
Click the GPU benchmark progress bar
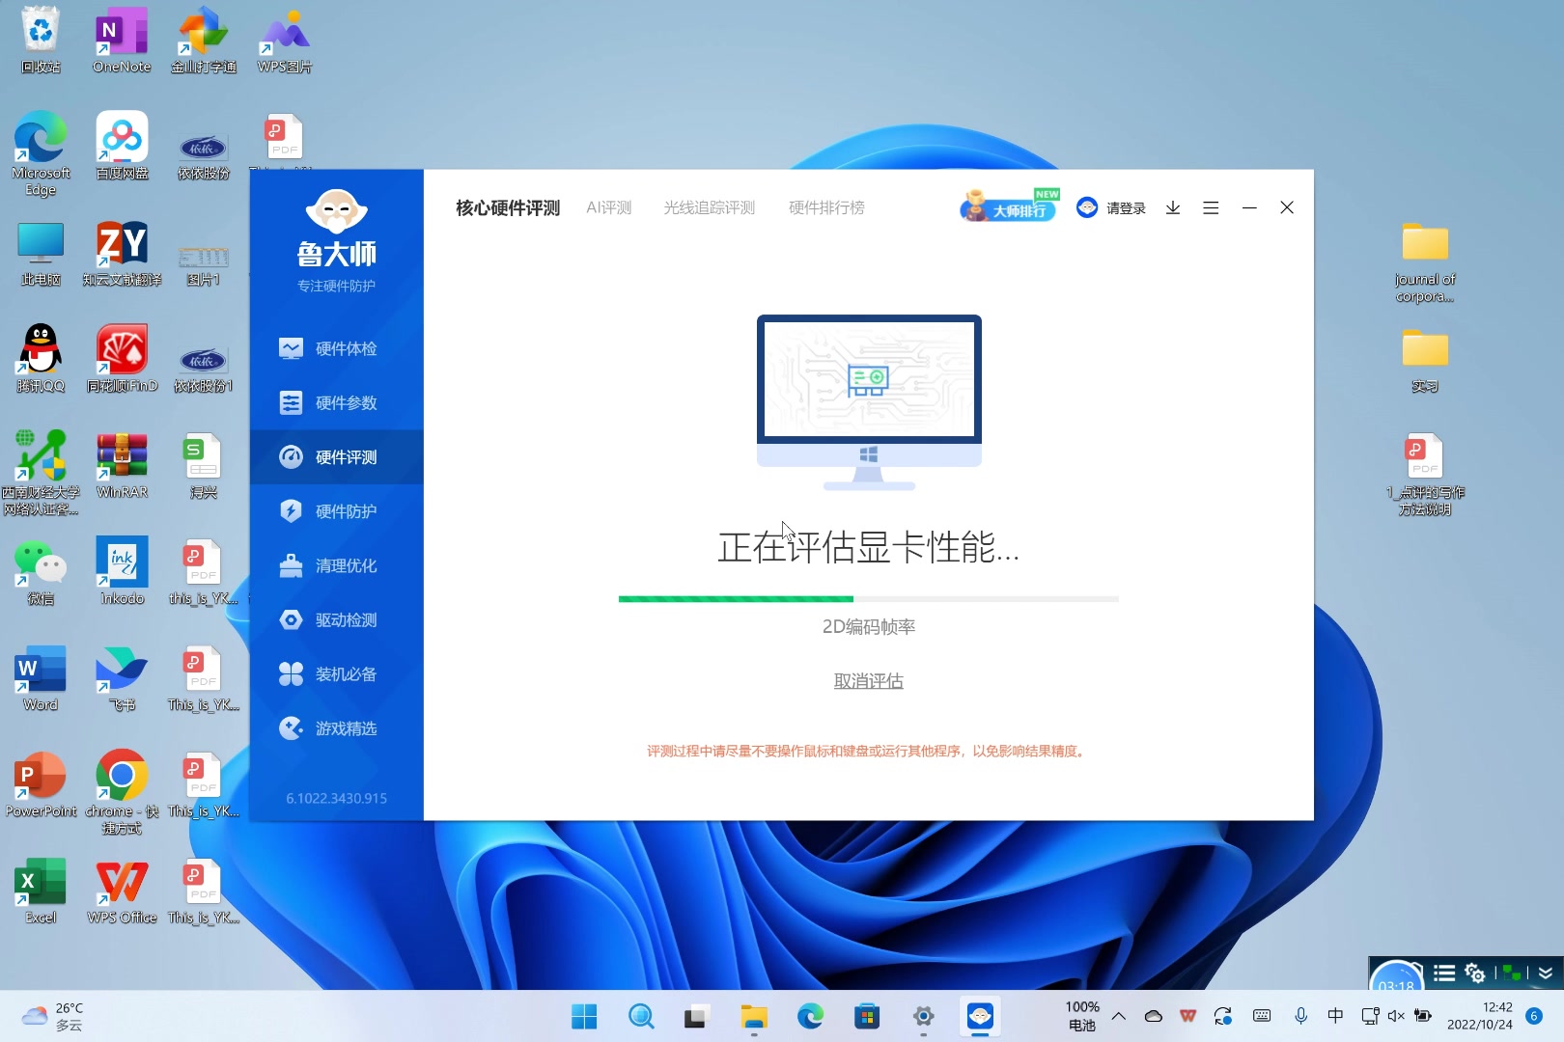click(x=867, y=598)
